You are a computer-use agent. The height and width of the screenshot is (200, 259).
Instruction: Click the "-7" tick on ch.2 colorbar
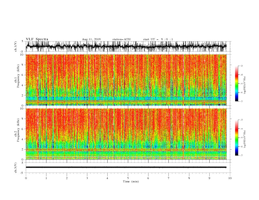tap(241, 156)
